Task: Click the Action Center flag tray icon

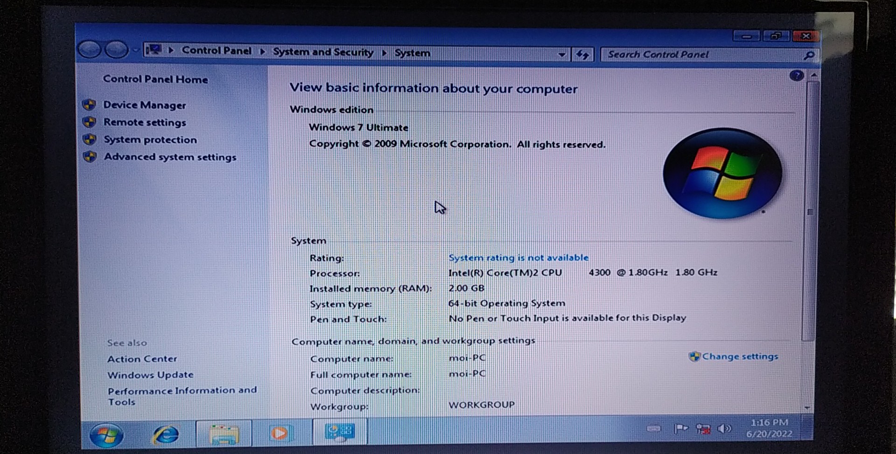Action: [x=681, y=428]
